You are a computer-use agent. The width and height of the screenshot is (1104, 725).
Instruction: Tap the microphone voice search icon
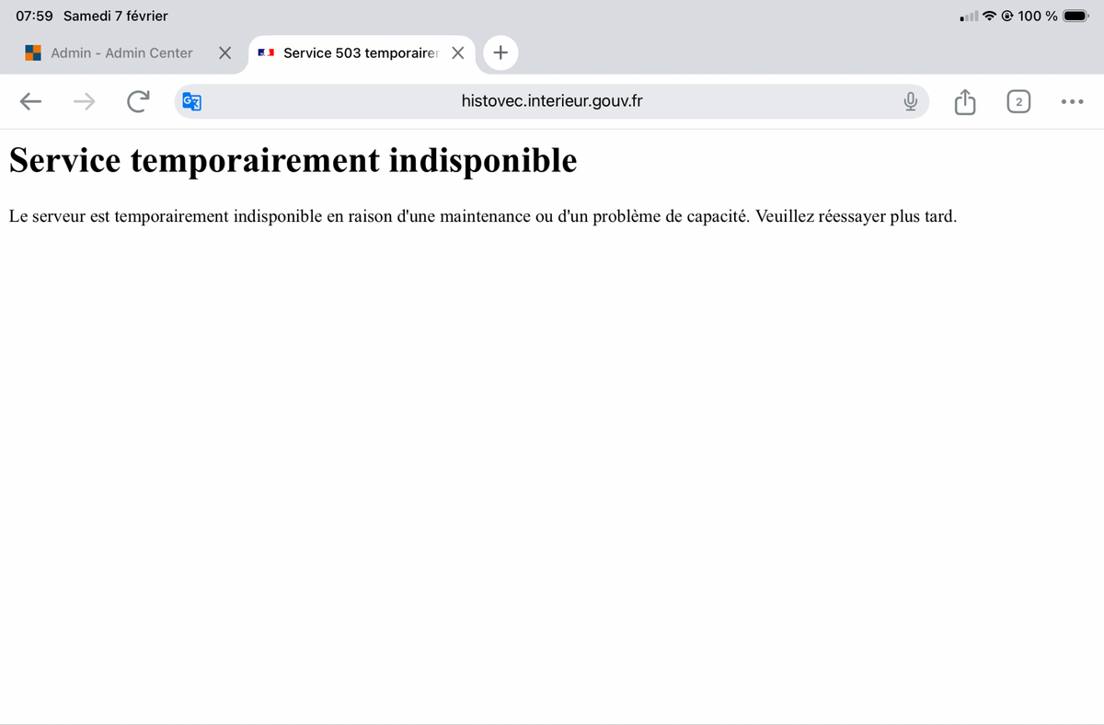tap(910, 101)
